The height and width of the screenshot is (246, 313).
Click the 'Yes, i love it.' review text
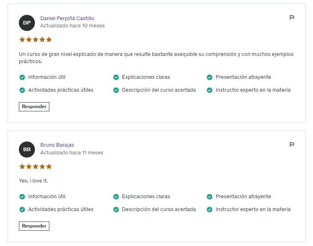coord(33,181)
